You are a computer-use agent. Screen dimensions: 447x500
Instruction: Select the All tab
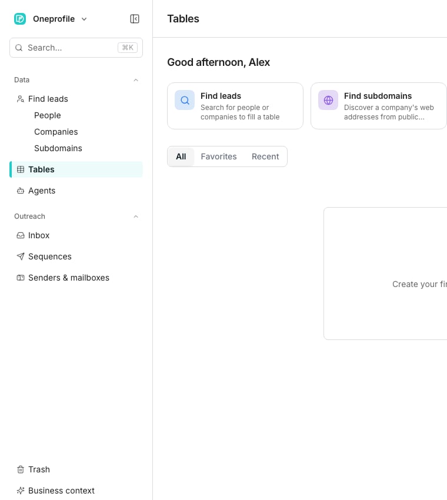point(181,156)
